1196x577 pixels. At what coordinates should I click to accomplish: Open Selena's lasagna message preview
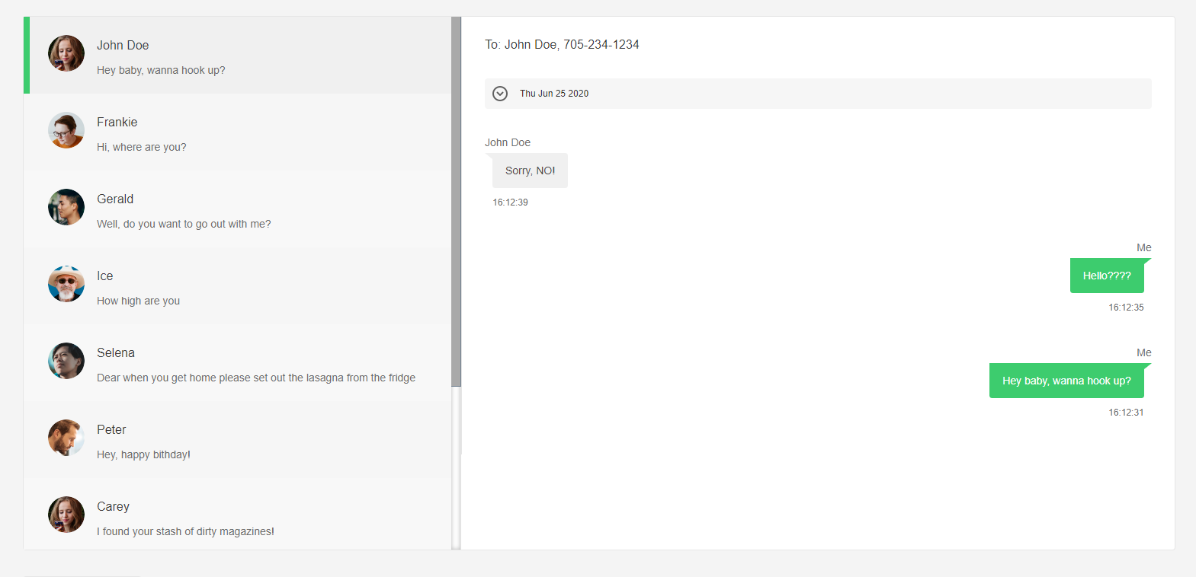pyautogui.click(x=255, y=378)
